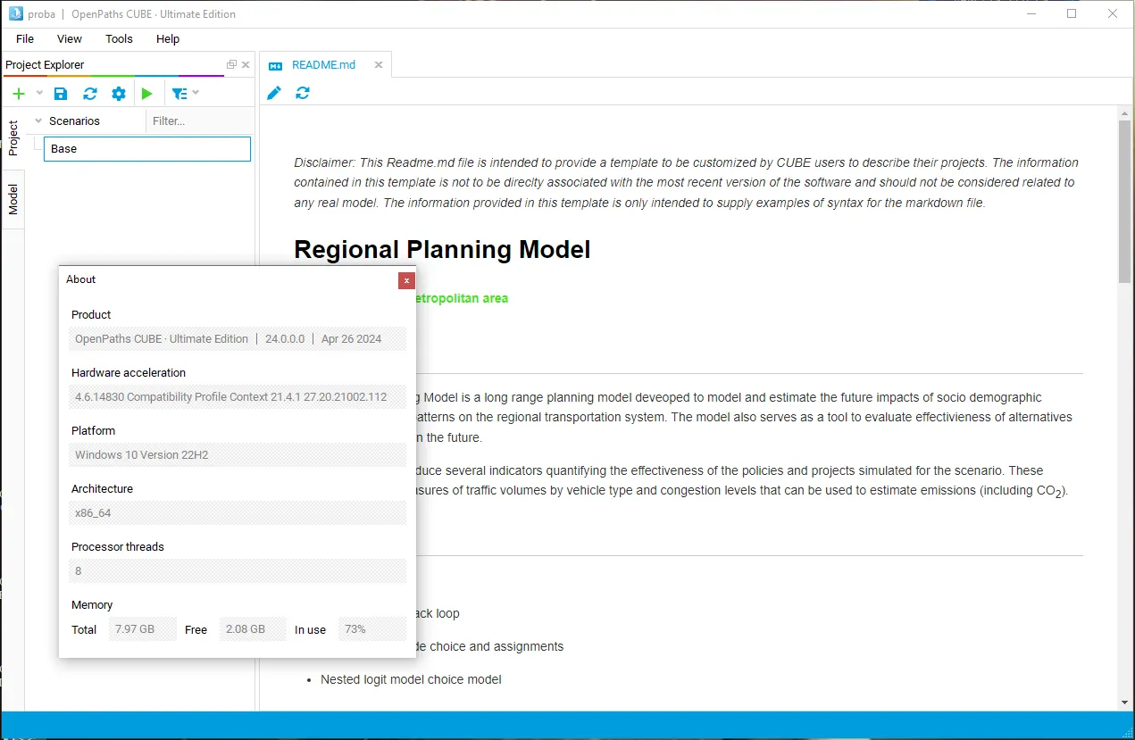This screenshot has width=1135, height=740.
Task: Edit README.md using the pencil icon
Action: pyautogui.click(x=274, y=92)
